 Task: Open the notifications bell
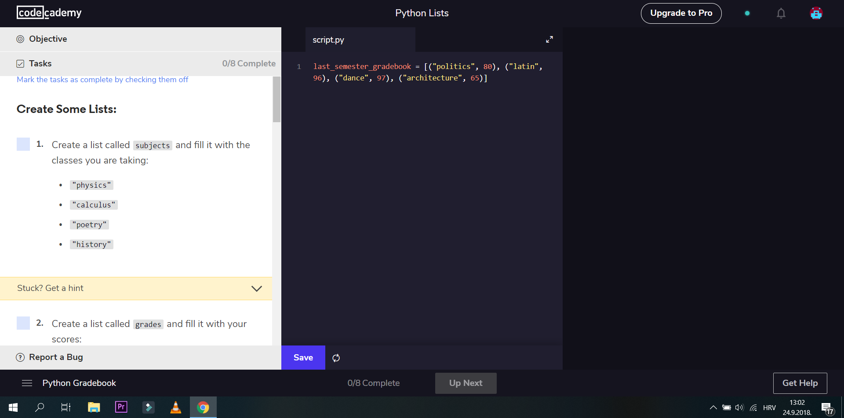pyautogui.click(x=781, y=13)
